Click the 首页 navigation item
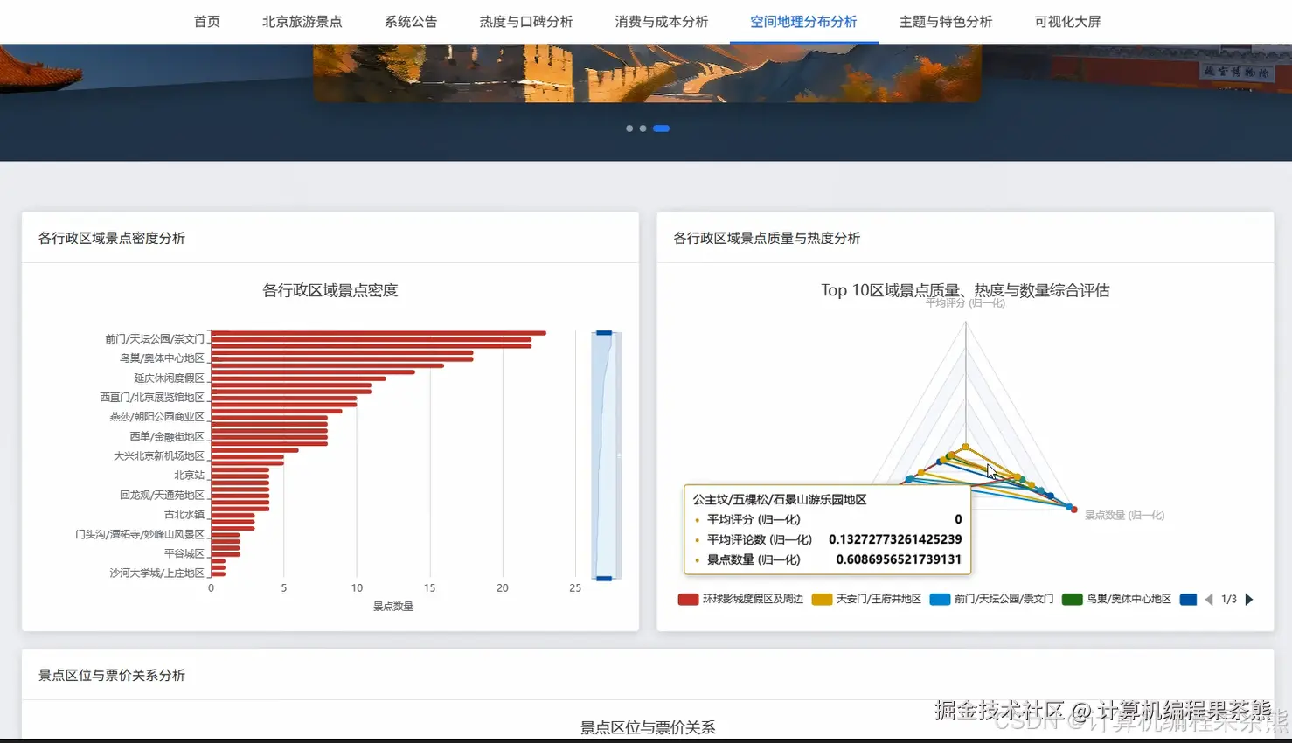This screenshot has width=1292, height=743. click(x=206, y=21)
